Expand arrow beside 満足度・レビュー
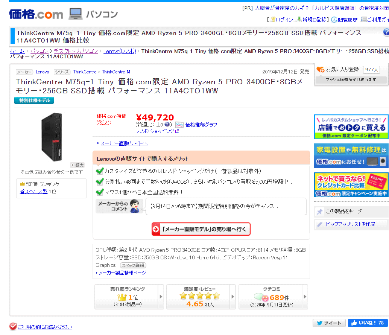 point(233,297)
